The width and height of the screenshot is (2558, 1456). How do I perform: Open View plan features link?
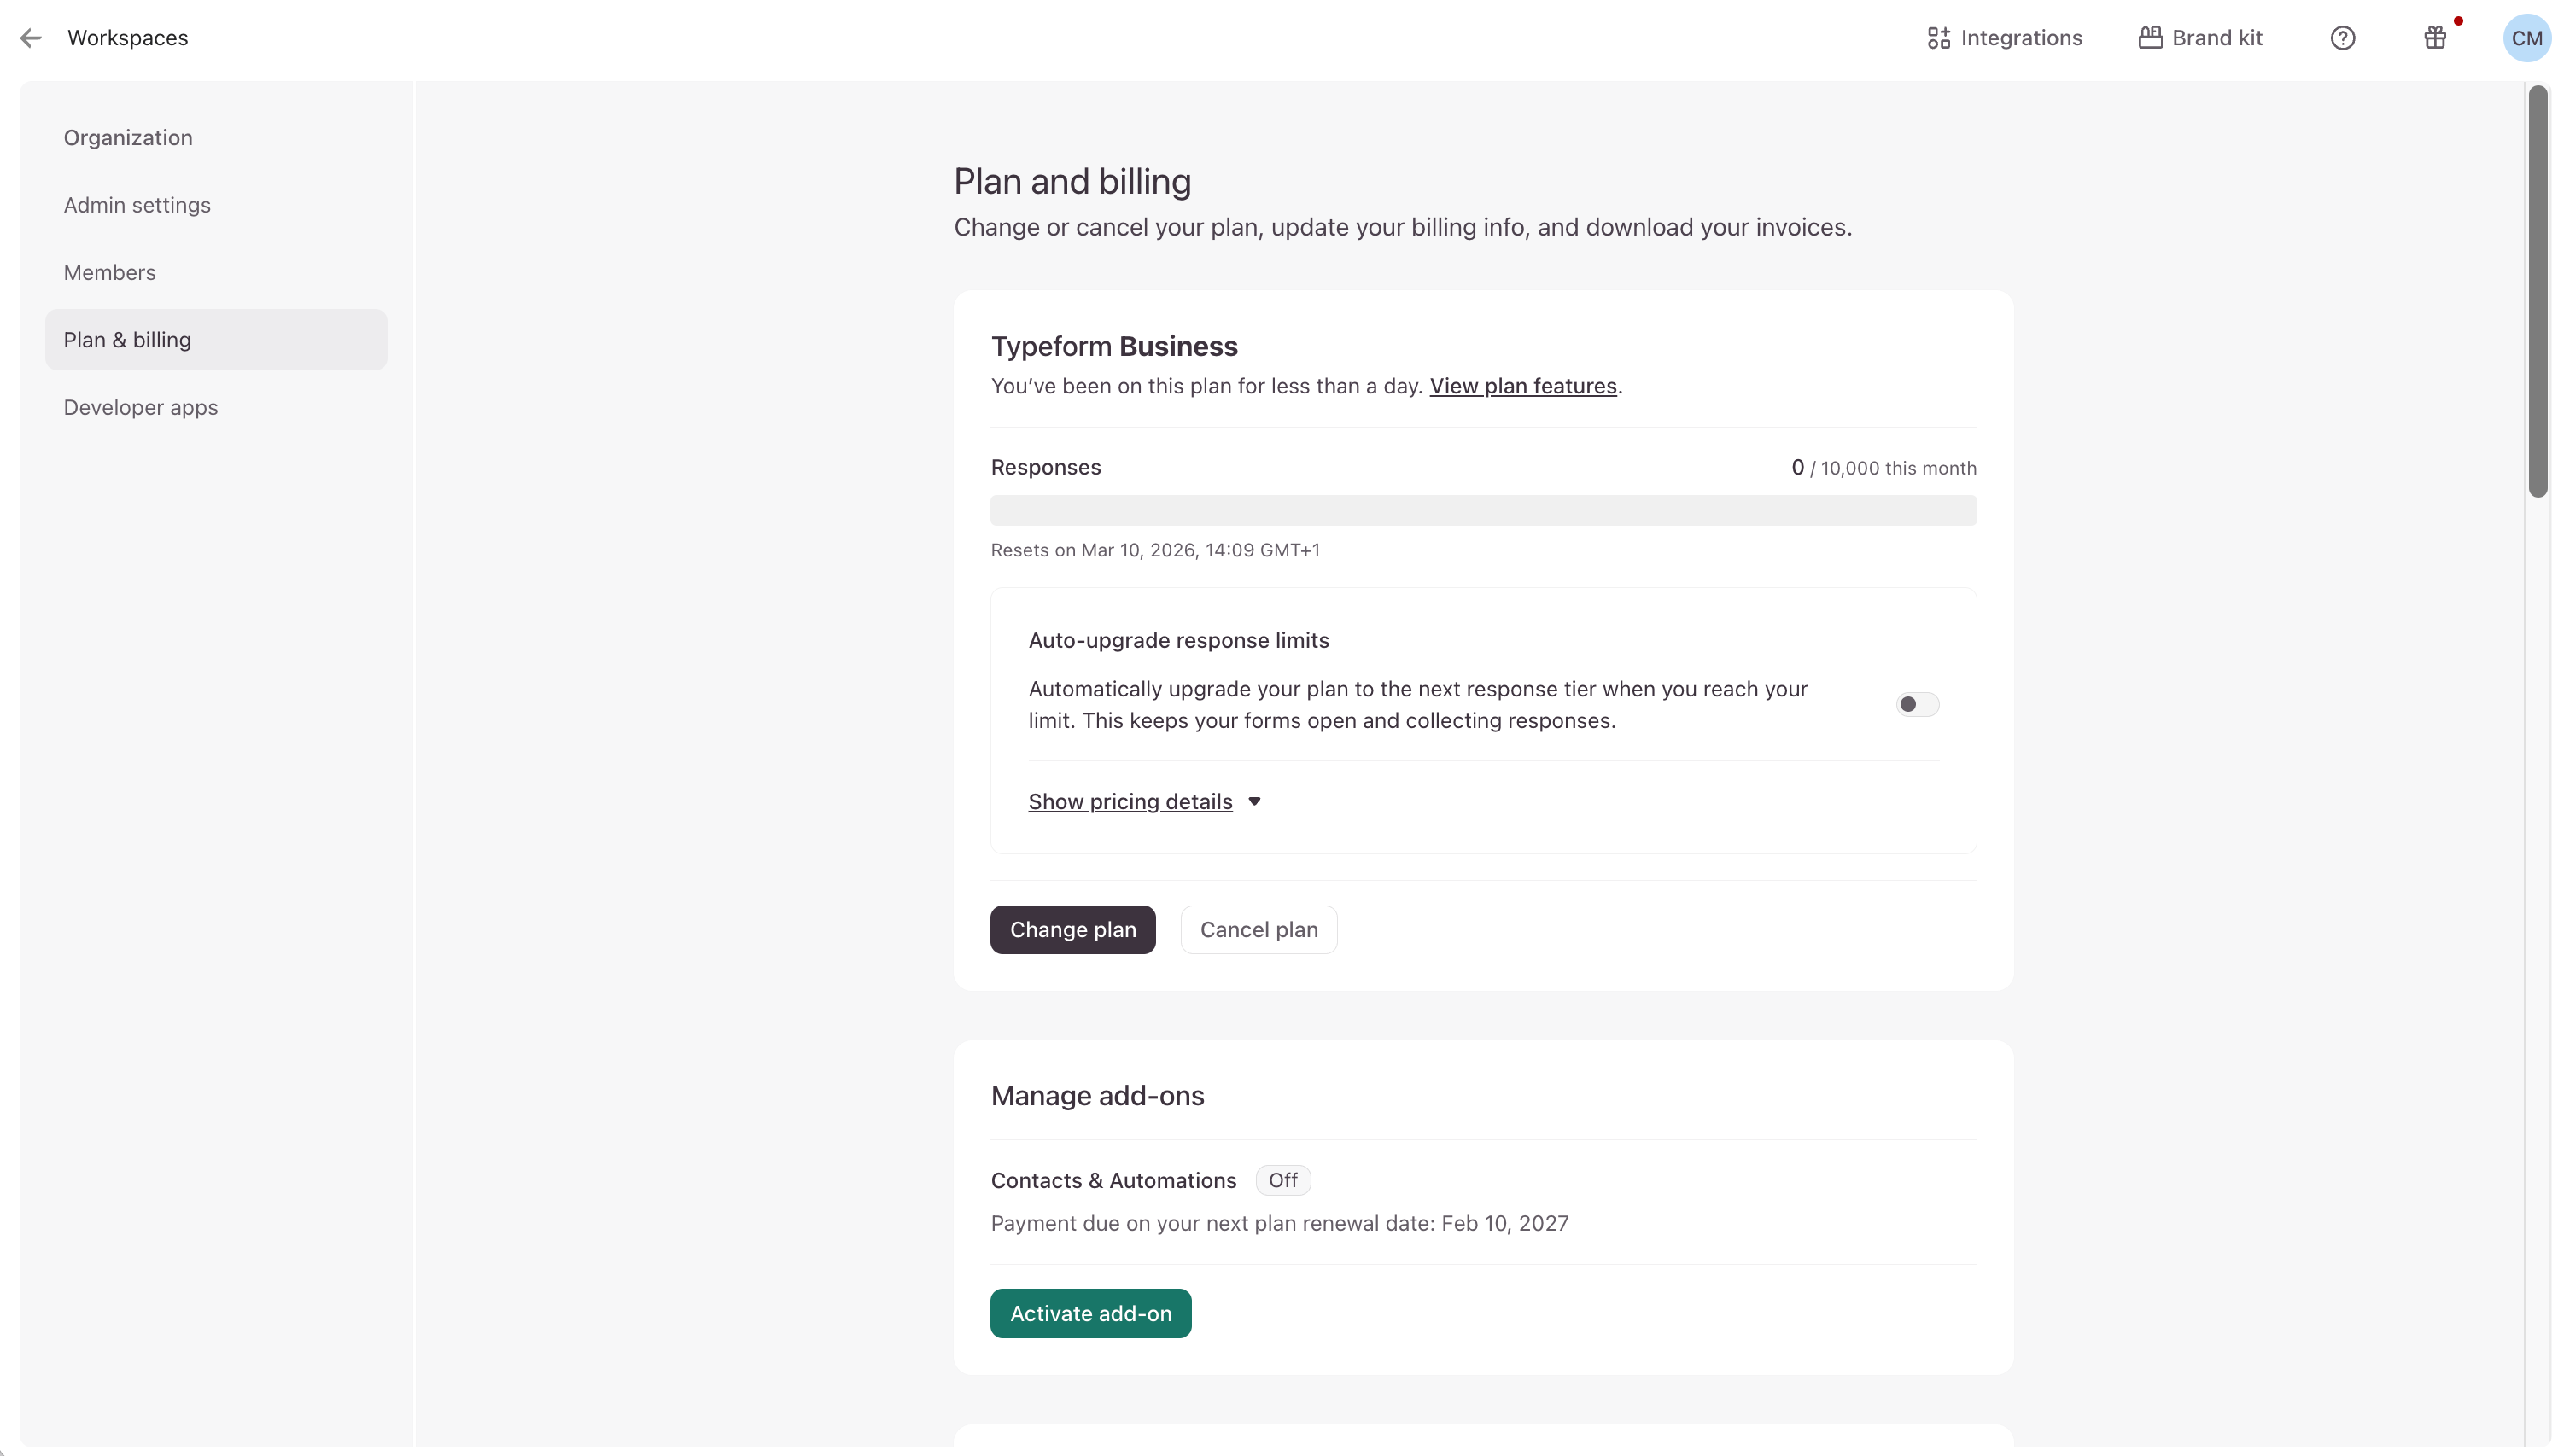pos(1521,386)
